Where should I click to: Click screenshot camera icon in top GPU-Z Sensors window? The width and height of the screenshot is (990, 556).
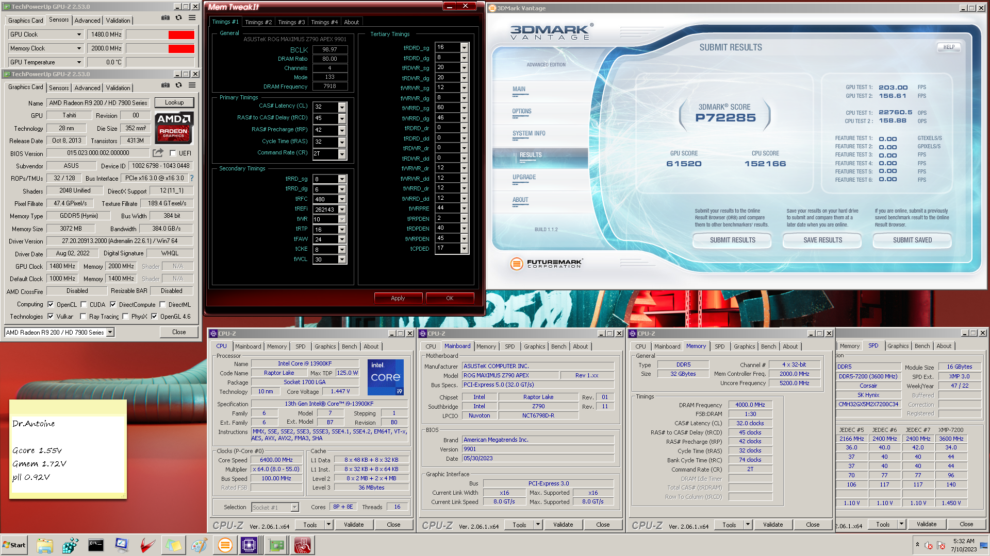tap(165, 18)
